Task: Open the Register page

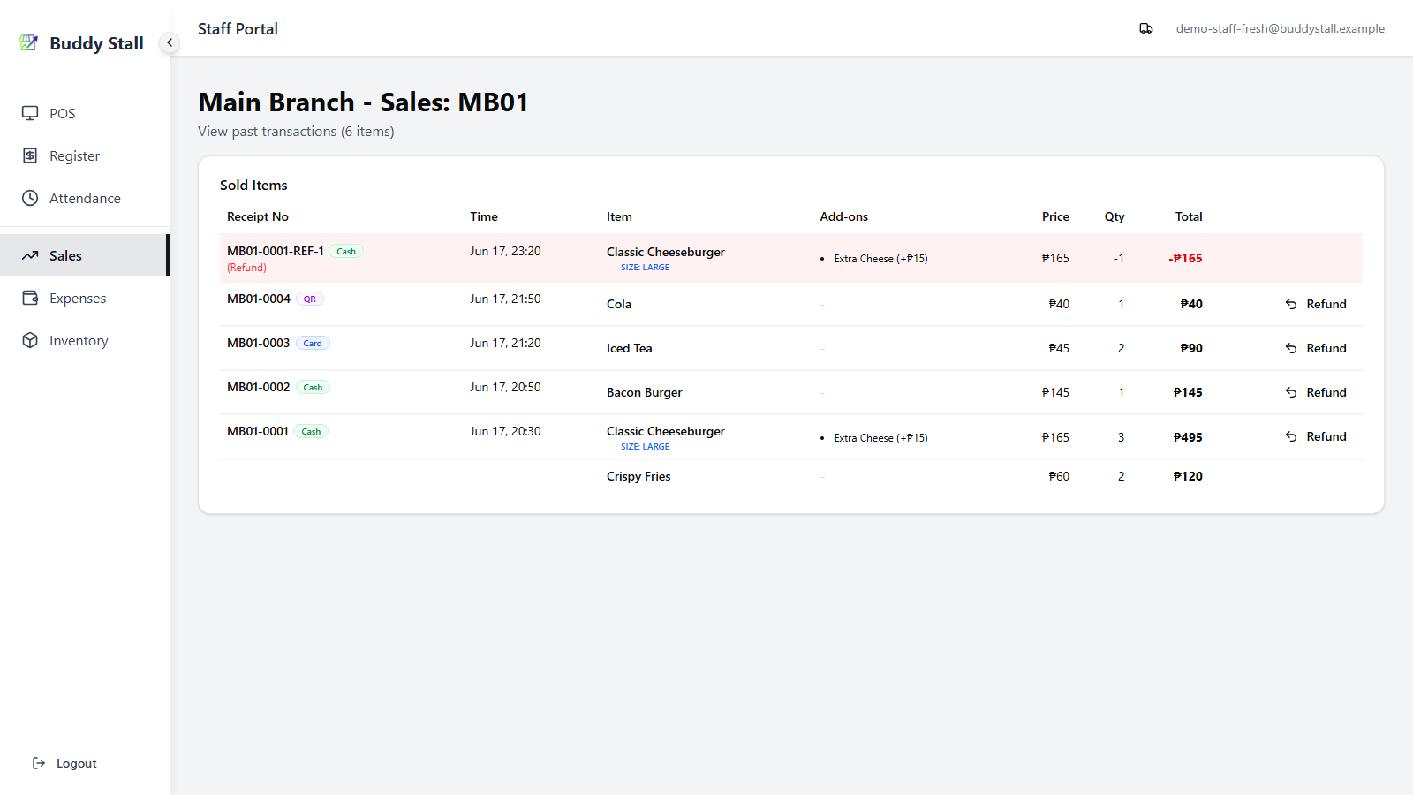Action: pyautogui.click(x=85, y=155)
